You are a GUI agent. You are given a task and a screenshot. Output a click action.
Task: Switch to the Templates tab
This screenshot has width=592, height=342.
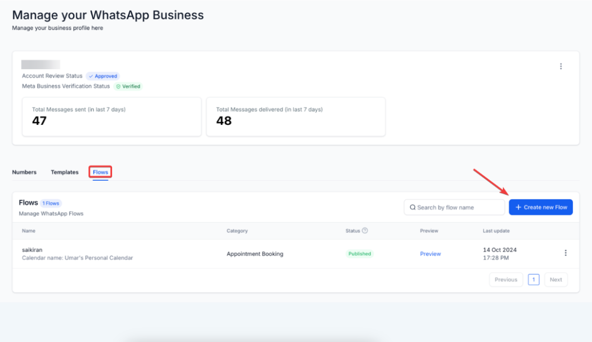(x=65, y=172)
